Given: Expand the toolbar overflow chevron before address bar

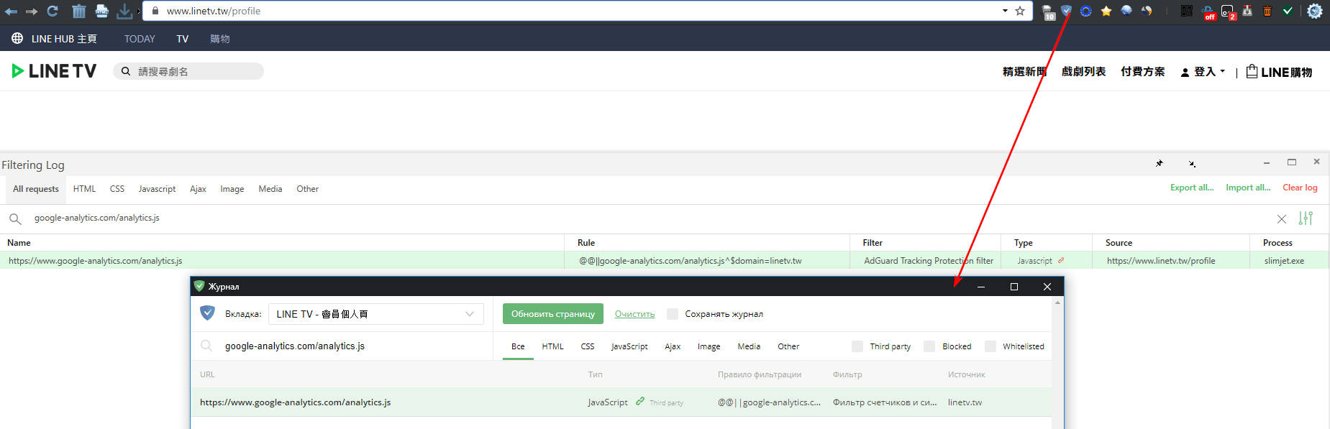Looking at the screenshot, I should click(139, 11).
